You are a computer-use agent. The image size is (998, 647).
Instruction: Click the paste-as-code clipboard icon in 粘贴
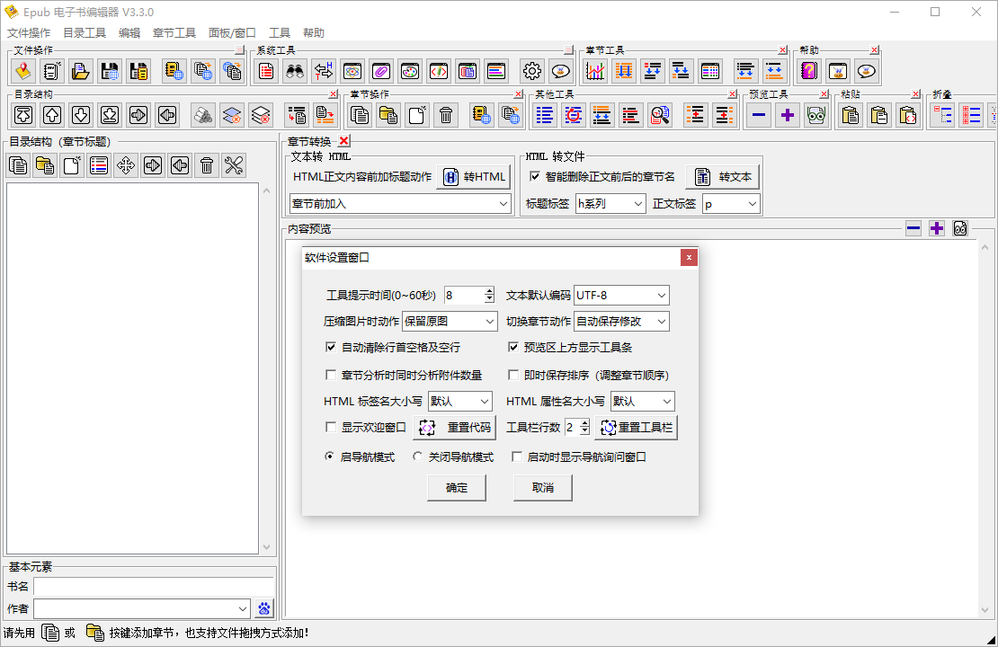point(907,115)
